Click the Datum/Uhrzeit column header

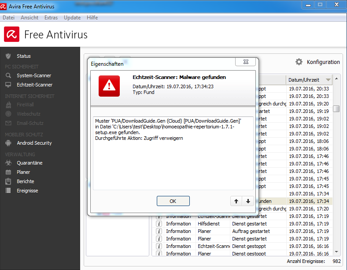[309, 80]
